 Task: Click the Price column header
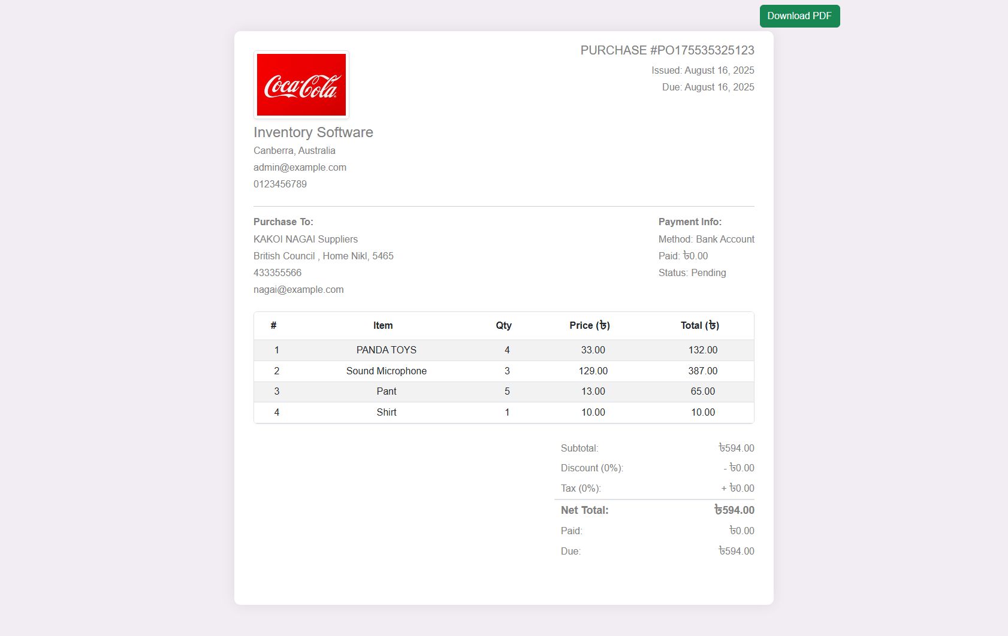tap(589, 325)
